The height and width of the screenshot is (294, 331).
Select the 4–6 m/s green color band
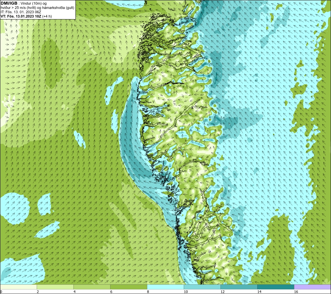coord(92,287)
